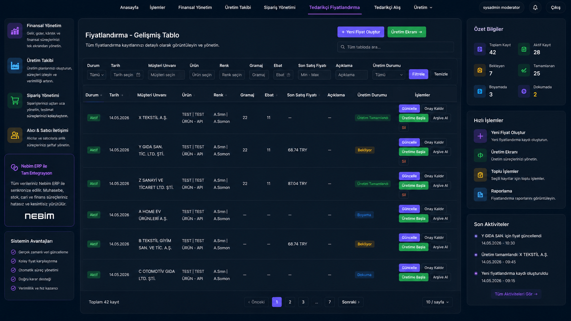Open the Durum filter dropdown
The height and width of the screenshot is (321, 571).
coord(96,75)
